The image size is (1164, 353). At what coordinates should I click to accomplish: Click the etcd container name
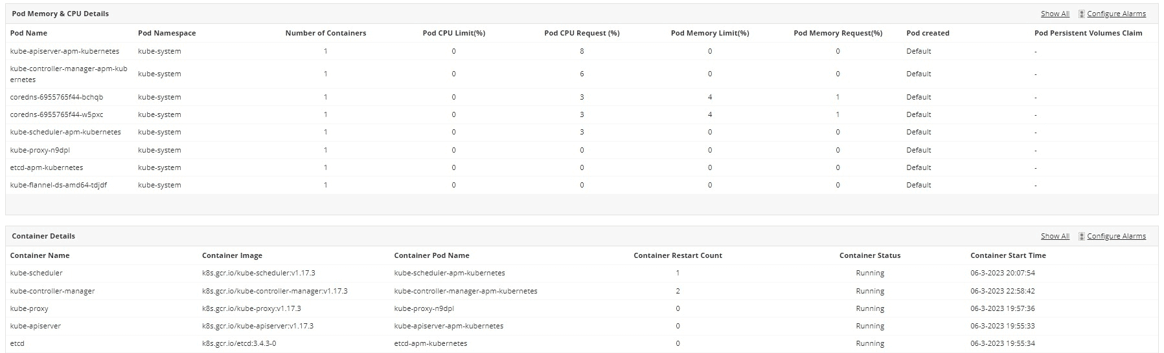tap(17, 343)
